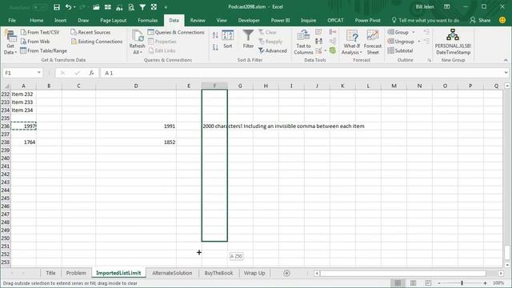Viewport: 512px width, 288px height.
Task: Toggle the Filter funnel button
Action: click(248, 39)
